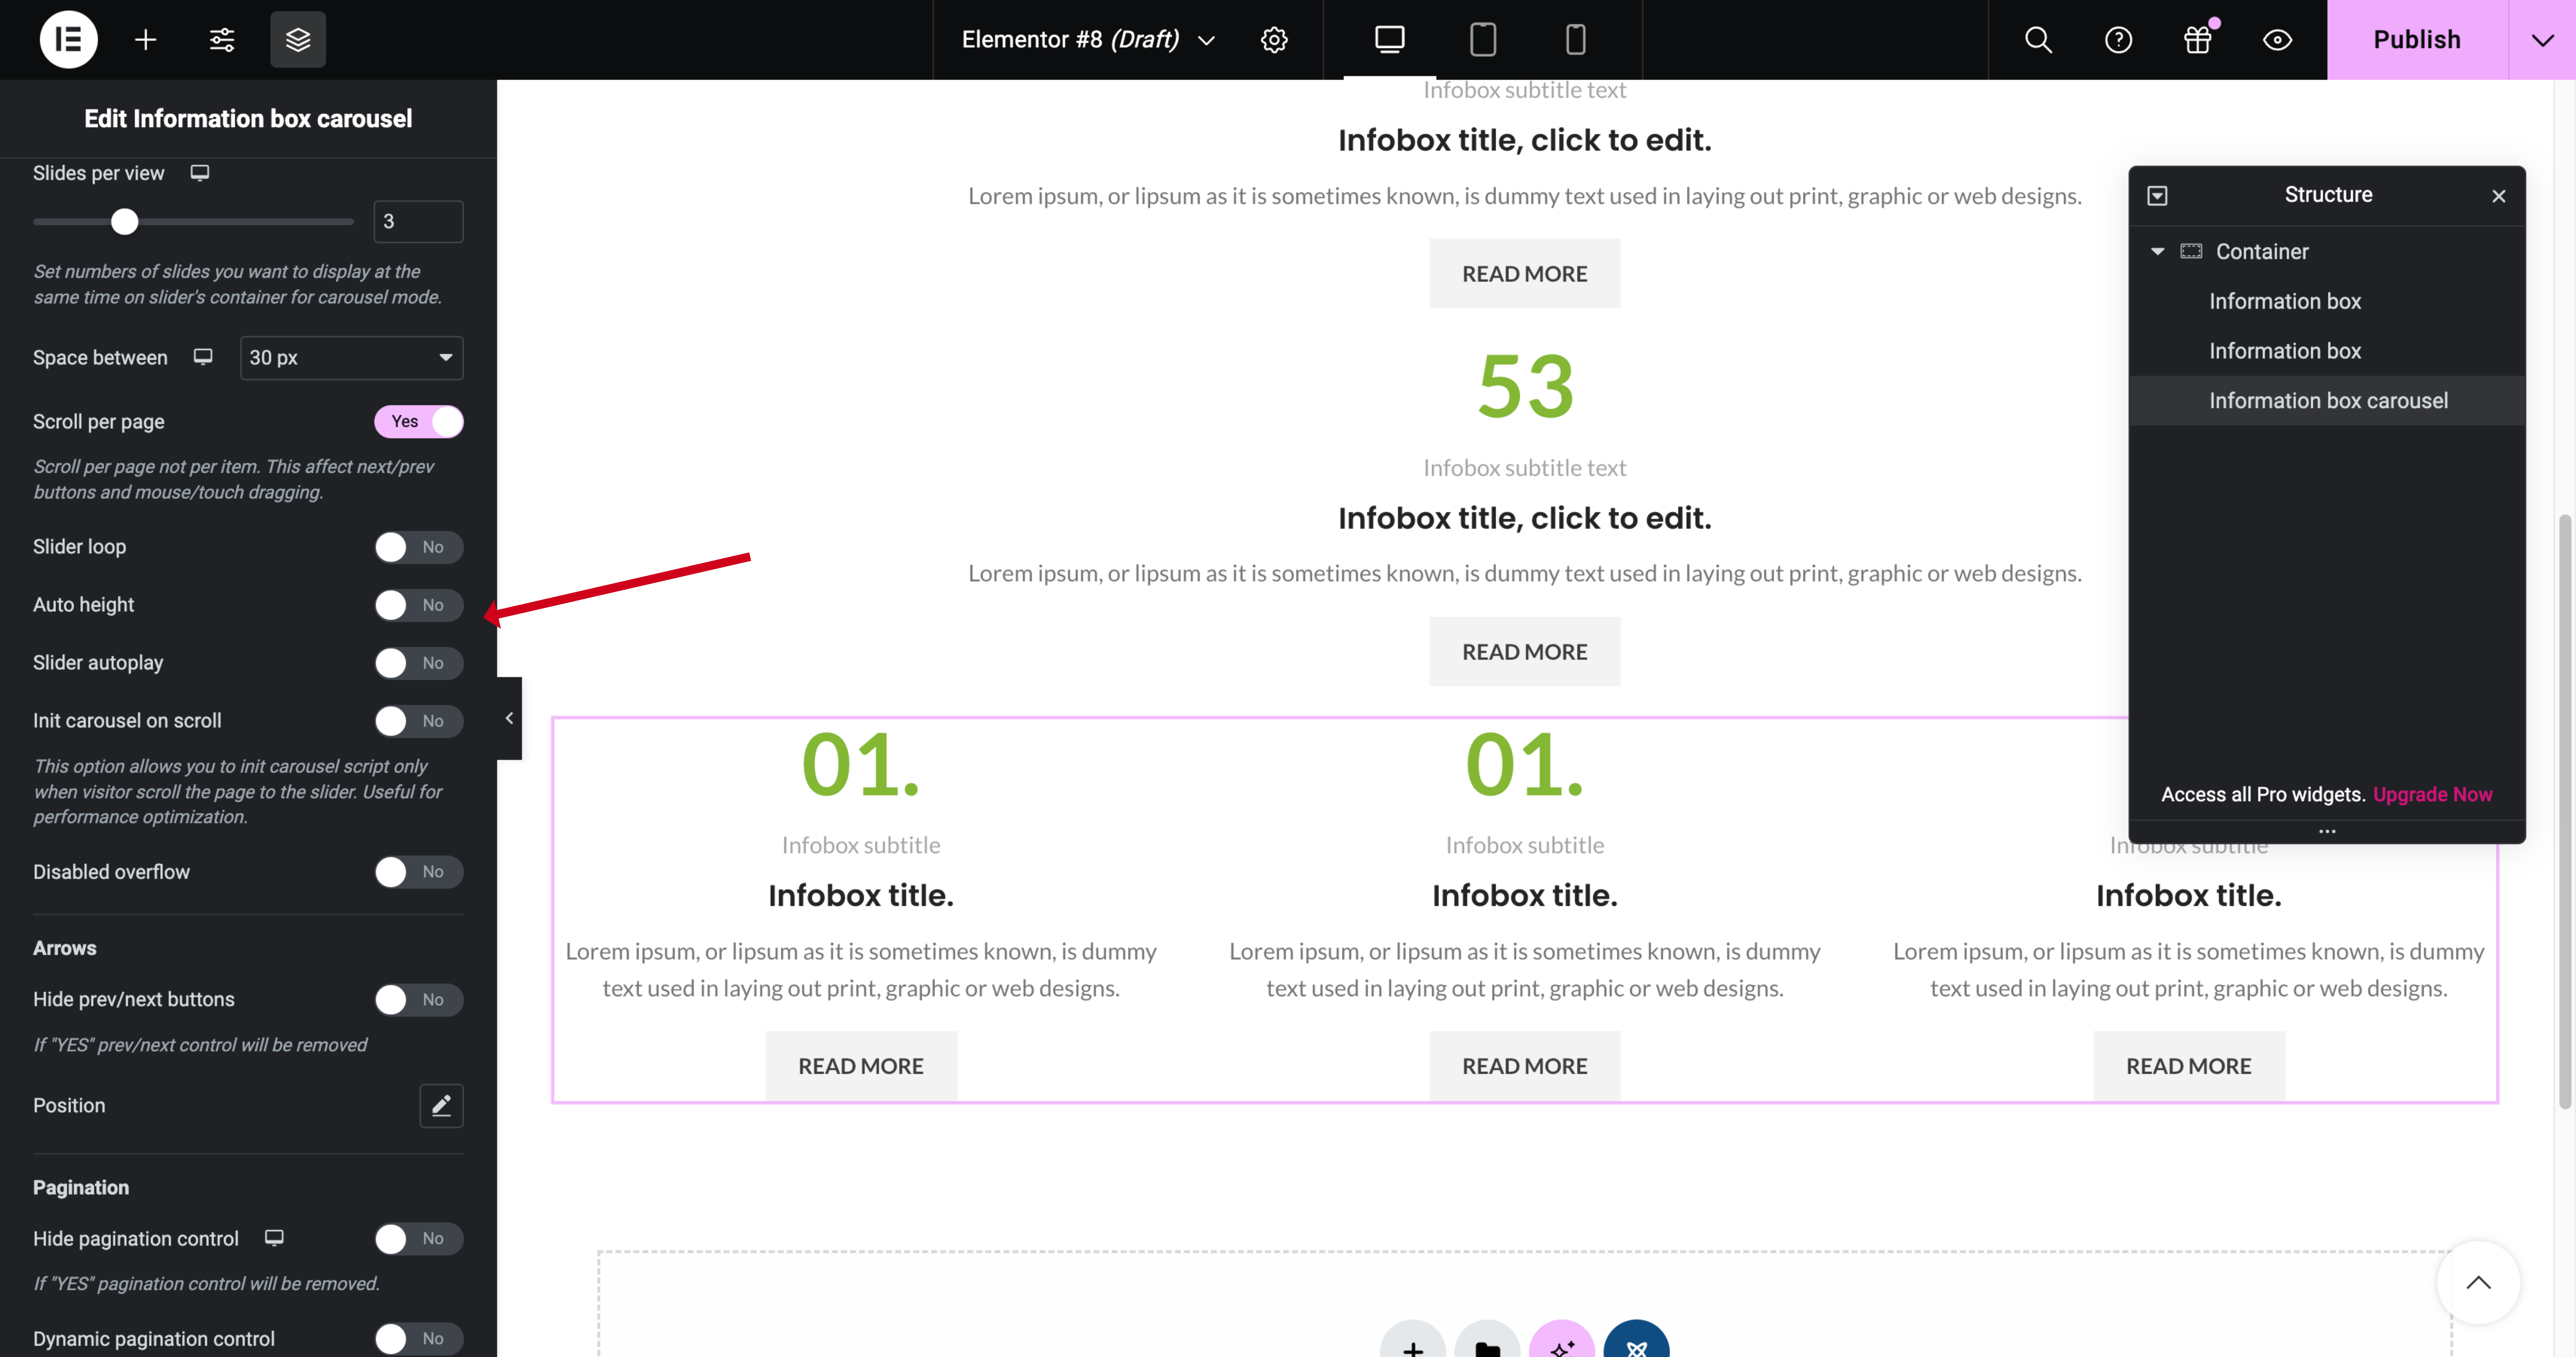Open the Finder search icon
The height and width of the screenshot is (1357, 2576).
tap(2038, 40)
